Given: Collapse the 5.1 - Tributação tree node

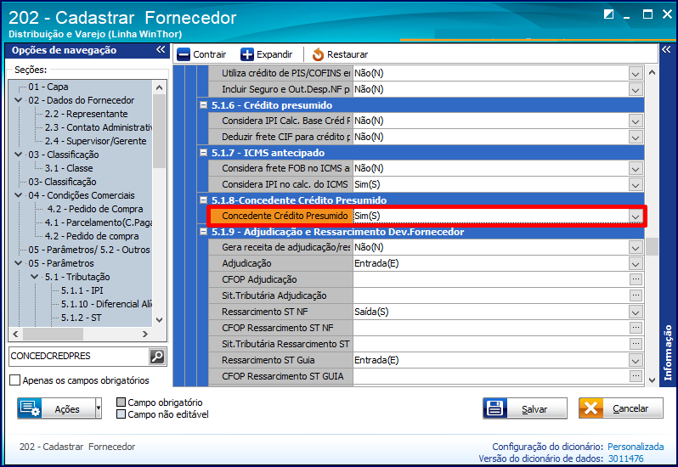Looking at the screenshot, I should coord(35,277).
